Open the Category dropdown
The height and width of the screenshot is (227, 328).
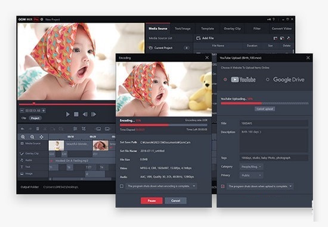[x=251, y=167]
